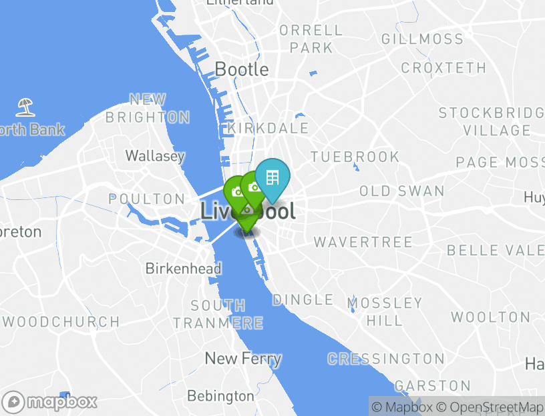Image resolution: width=545 pixels, height=416 pixels.
Task: Click the KIRKDALE district label
Action: [268, 129]
